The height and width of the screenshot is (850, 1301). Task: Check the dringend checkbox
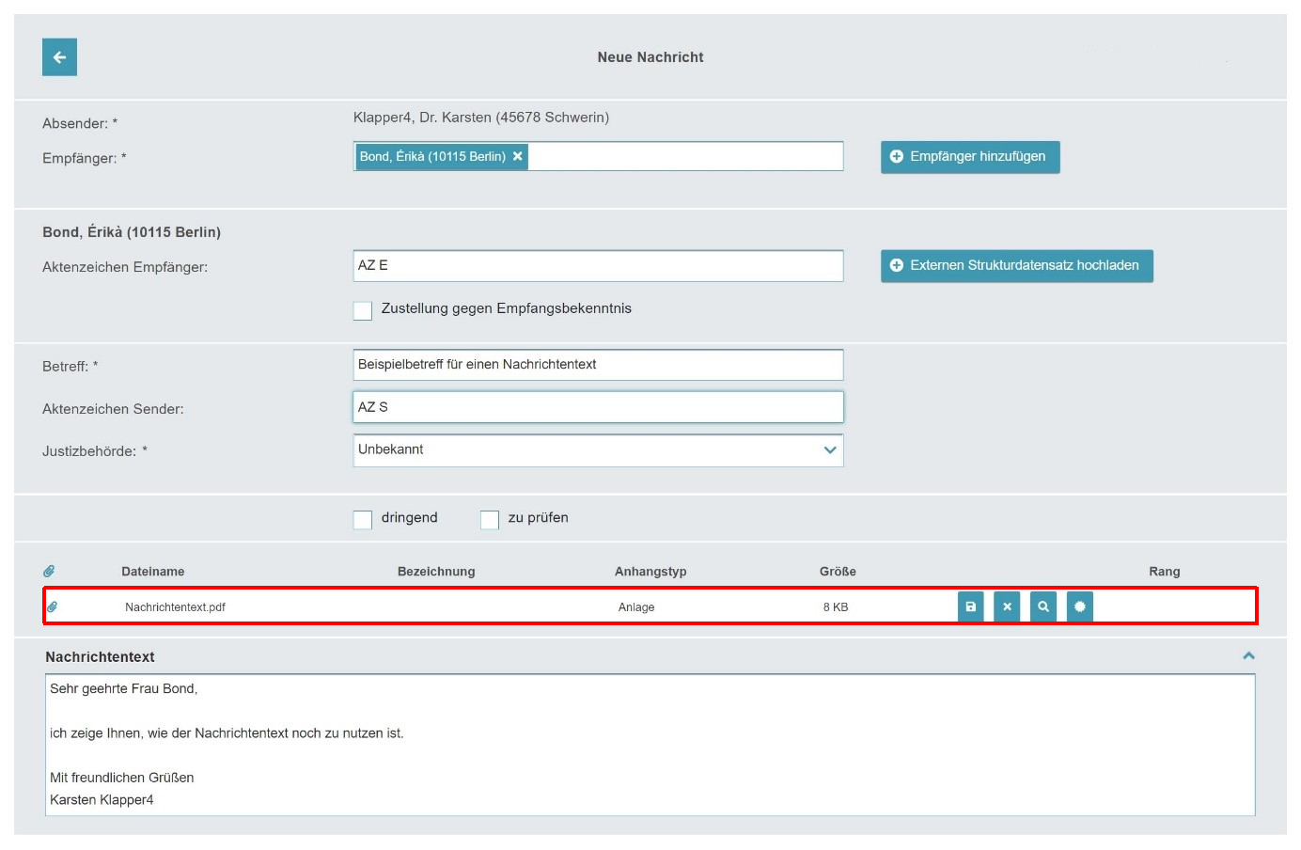click(x=363, y=519)
